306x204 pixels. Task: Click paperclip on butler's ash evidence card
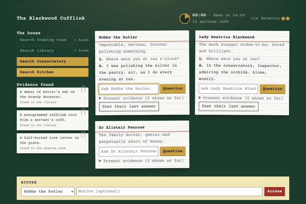pos(83,89)
